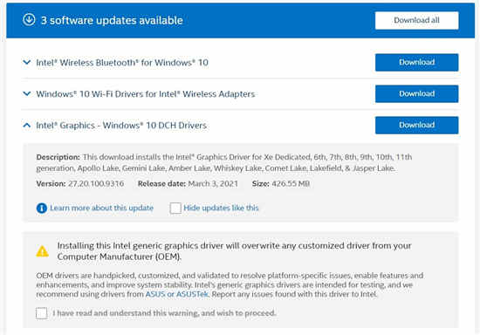Viewport: 480px width, 335px height.
Task: Click Download all button
Action: (416, 20)
